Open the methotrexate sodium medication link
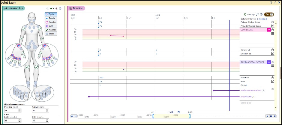The image size is (282, 125). (253, 90)
